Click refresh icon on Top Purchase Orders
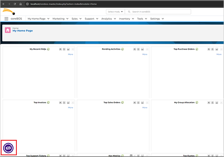The width and height of the screenshot is (224, 157). [x=197, y=49]
